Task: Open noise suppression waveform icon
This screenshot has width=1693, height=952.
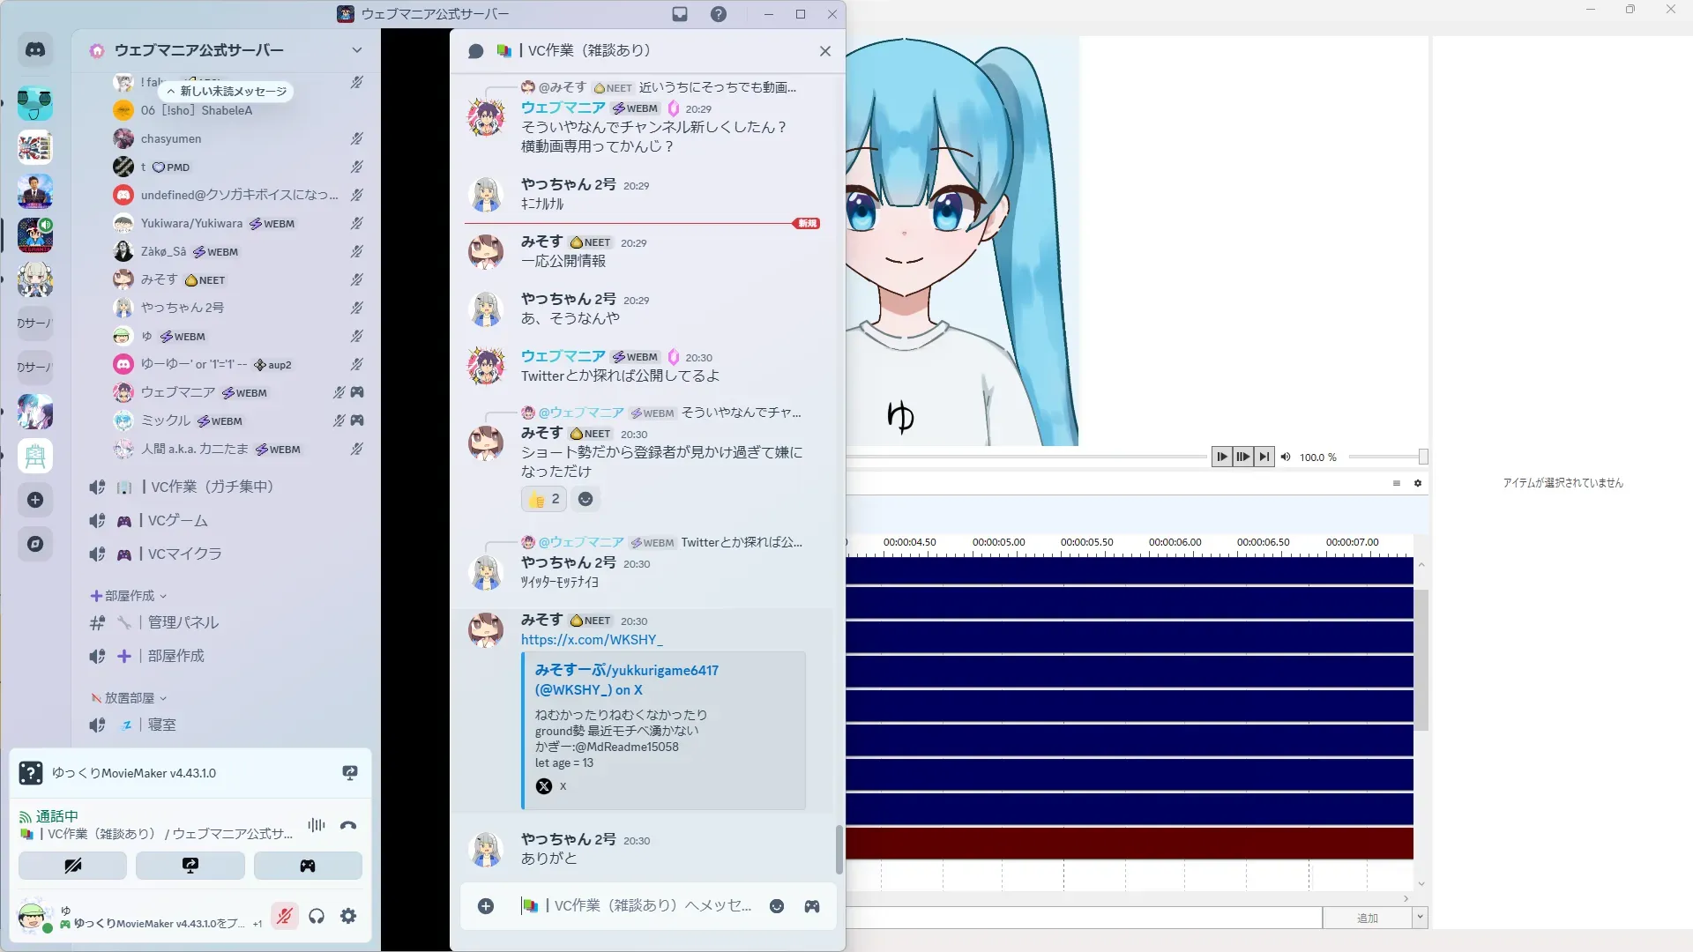Action: (316, 825)
